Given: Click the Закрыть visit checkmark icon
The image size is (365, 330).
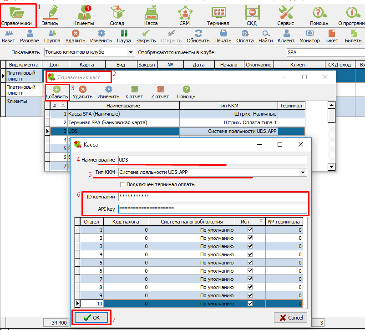Looking at the screenshot, I should (x=146, y=36).
